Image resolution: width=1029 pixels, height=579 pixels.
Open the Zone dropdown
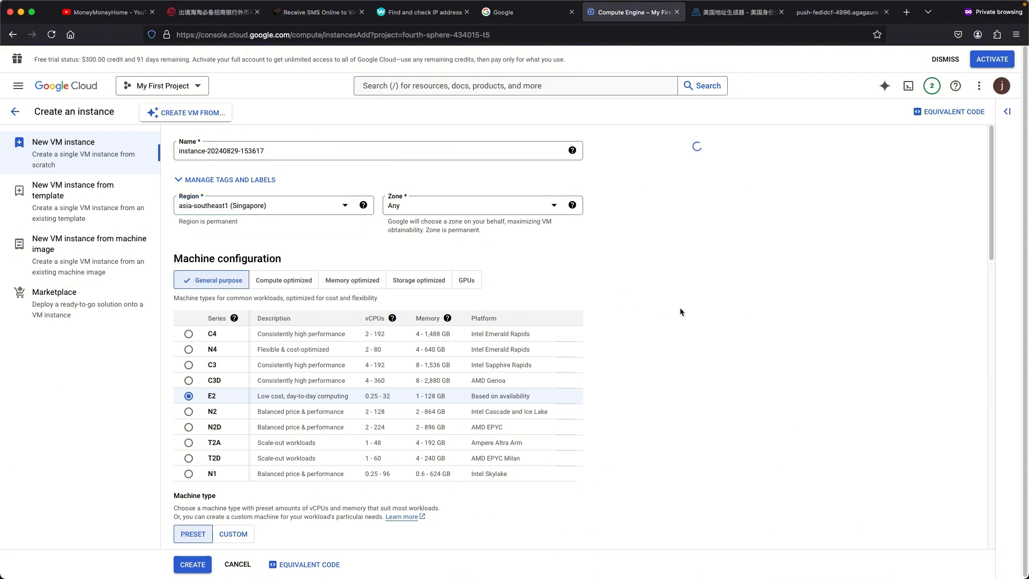tap(473, 206)
